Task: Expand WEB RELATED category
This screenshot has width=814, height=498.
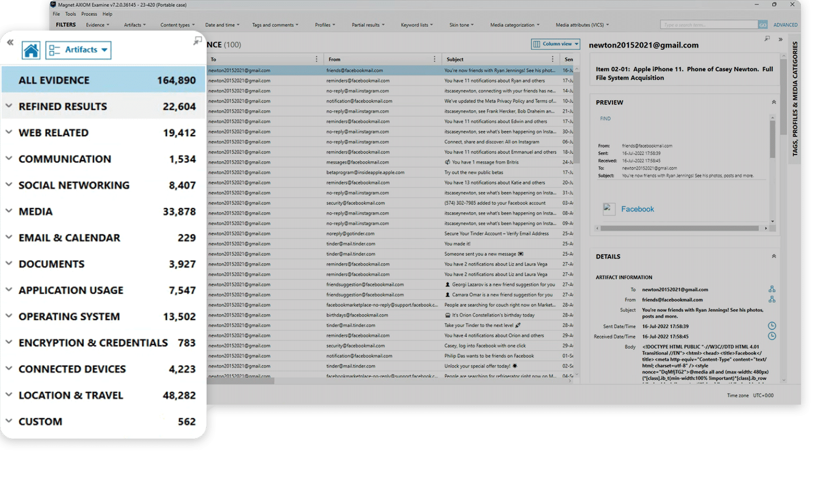Action: pos(8,132)
